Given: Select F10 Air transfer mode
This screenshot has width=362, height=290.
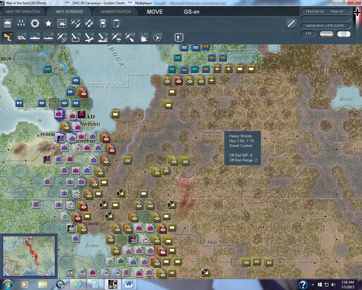Looking at the screenshot, I should 130,37.
